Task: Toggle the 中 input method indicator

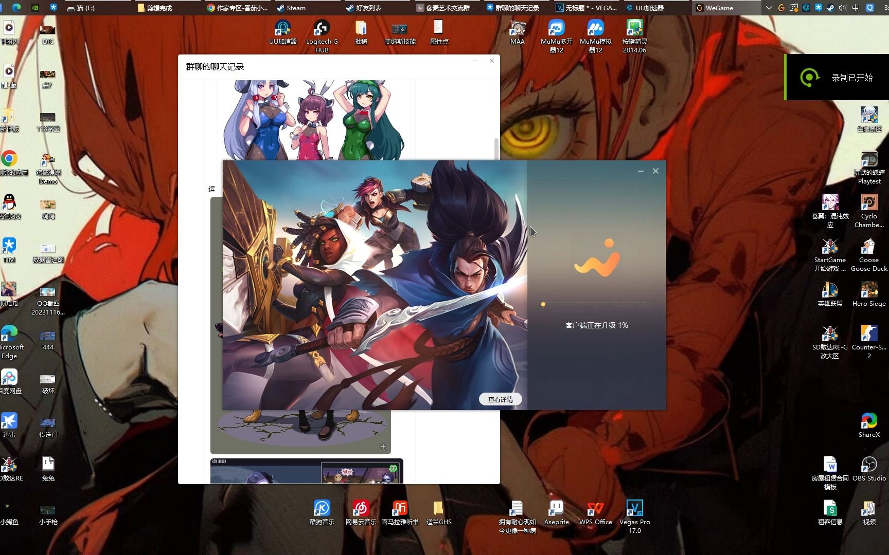Action: 855,8
